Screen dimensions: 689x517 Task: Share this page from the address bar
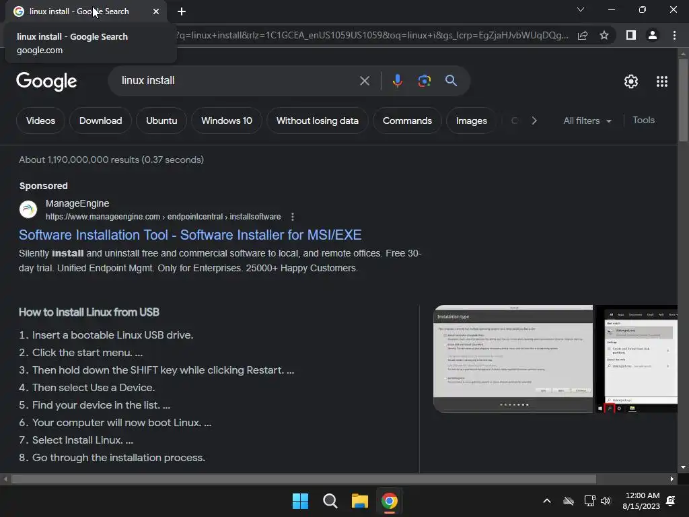(583, 35)
